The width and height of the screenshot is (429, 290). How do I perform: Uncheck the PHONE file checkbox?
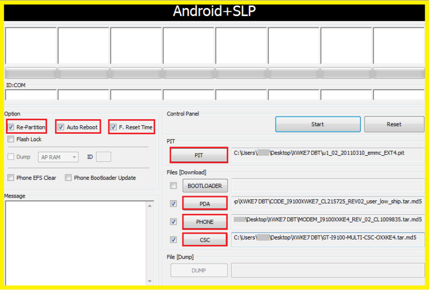click(173, 221)
